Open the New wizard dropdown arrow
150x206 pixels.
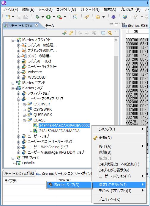pyautogui.click(x=13, y=17)
